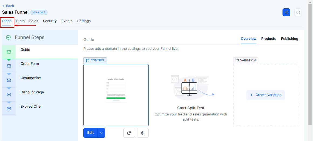Click the Discount Page envelope icon
Screen dimensions: 313x141
pyautogui.click(x=9, y=94)
